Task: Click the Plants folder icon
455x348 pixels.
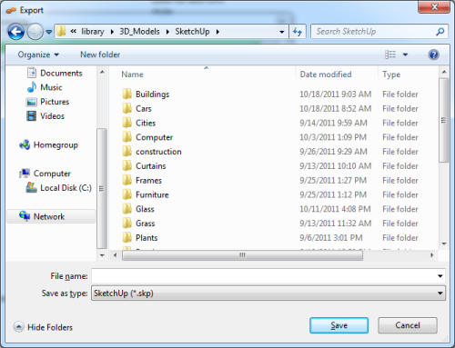Action: point(127,237)
